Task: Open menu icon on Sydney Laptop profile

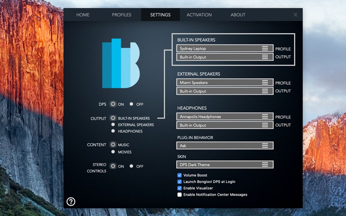Action: coord(265,48)
